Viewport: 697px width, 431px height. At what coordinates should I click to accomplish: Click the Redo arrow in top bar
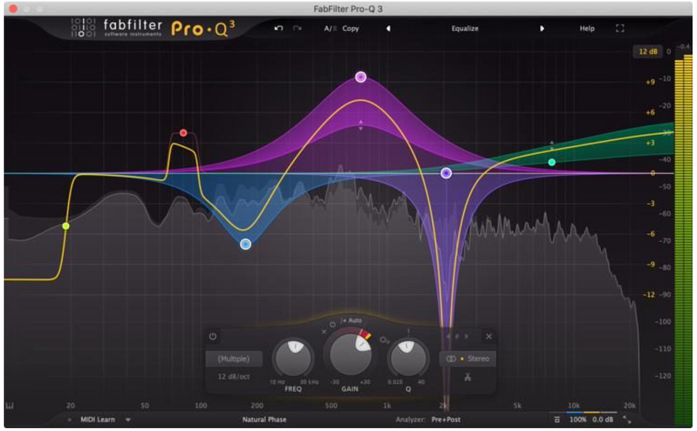click(x=297, y=28)
